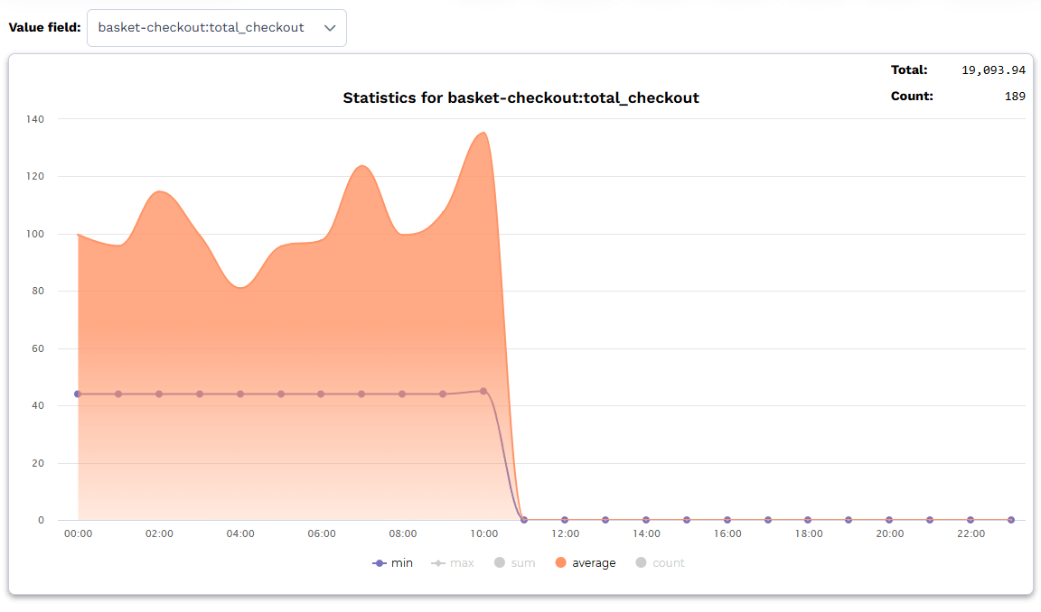Click the zero data point at 14:00
This screenshot has width=1041, height=612.
click(x=646, y=520)
